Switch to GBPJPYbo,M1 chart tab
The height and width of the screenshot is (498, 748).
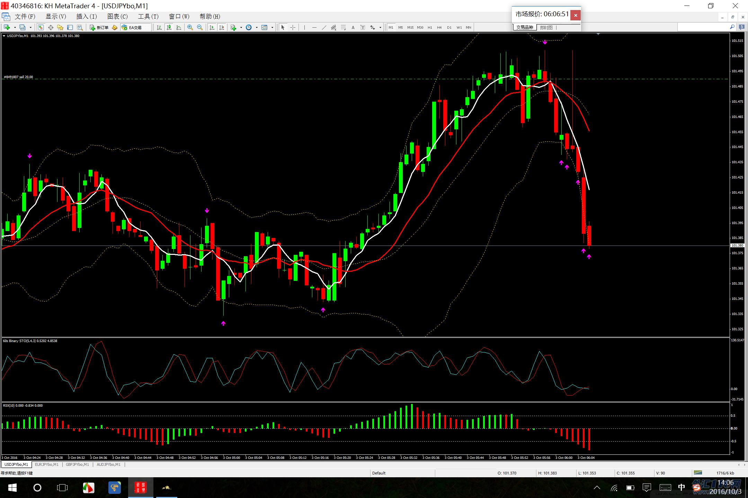(77, 464)
